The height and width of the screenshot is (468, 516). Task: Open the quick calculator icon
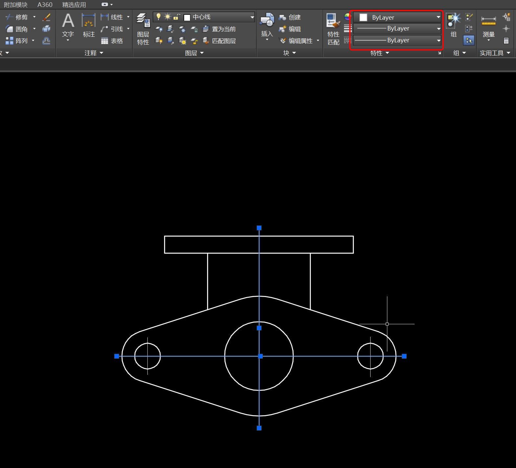(x=506, y=41)
